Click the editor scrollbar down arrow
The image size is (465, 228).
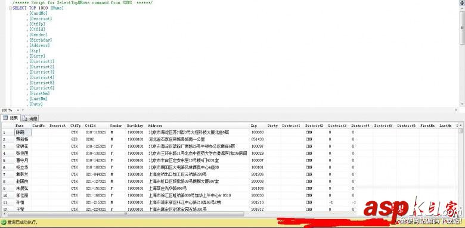(463, 104)
